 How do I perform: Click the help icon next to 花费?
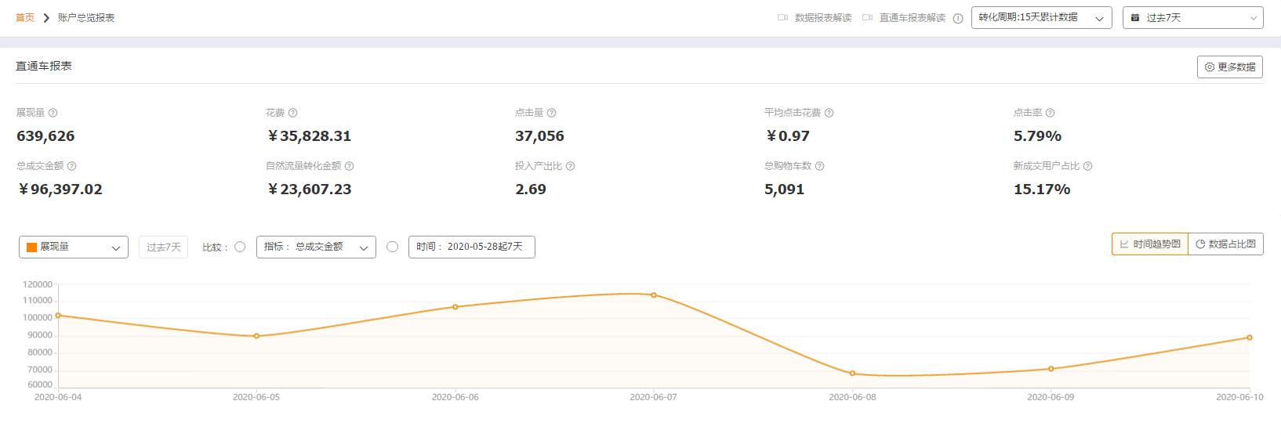click(x=292, y=113)
